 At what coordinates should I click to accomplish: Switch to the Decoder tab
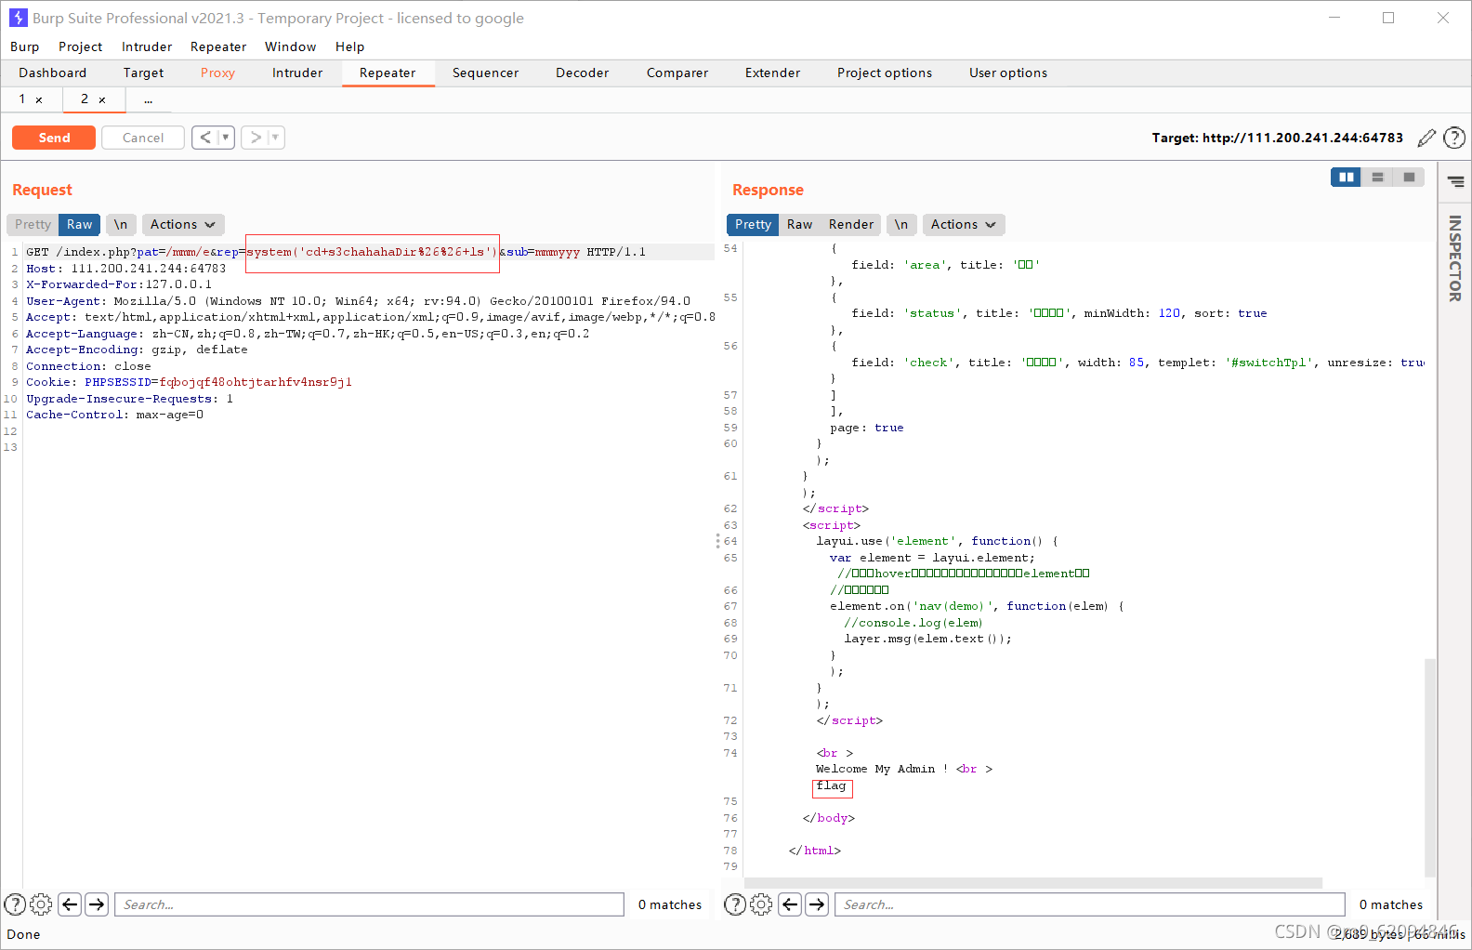pyautogui.click(x=582, y=73)
